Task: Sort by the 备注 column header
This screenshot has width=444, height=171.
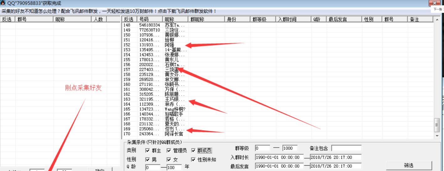Action: (x=421, y=19)
